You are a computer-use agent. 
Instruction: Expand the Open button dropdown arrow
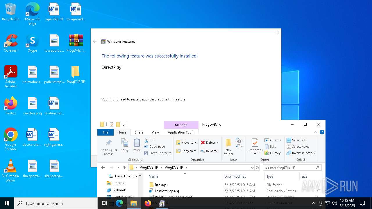click(x=280, y=140)
